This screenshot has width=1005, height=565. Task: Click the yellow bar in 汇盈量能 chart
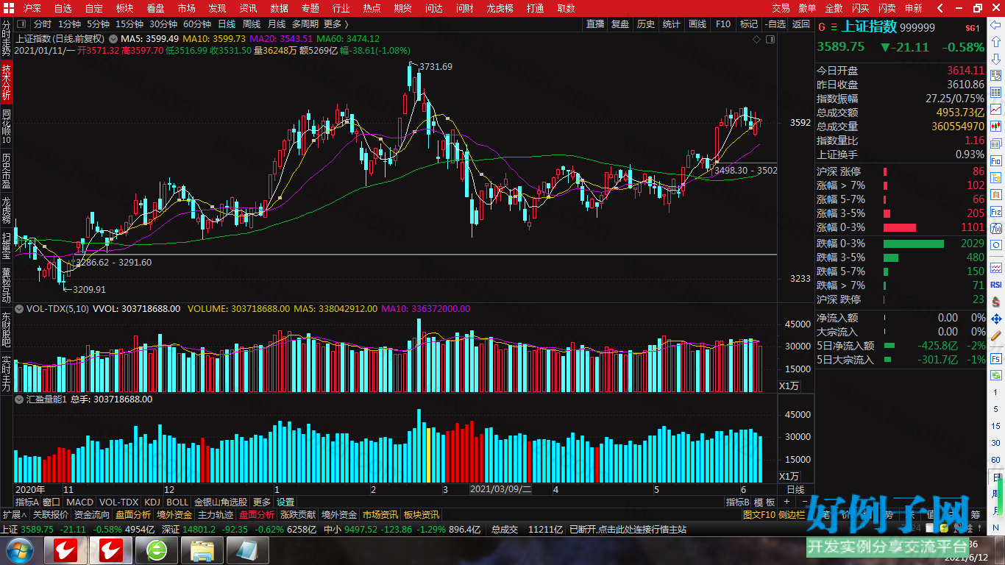pyautogui.click(x=429, y=454)
